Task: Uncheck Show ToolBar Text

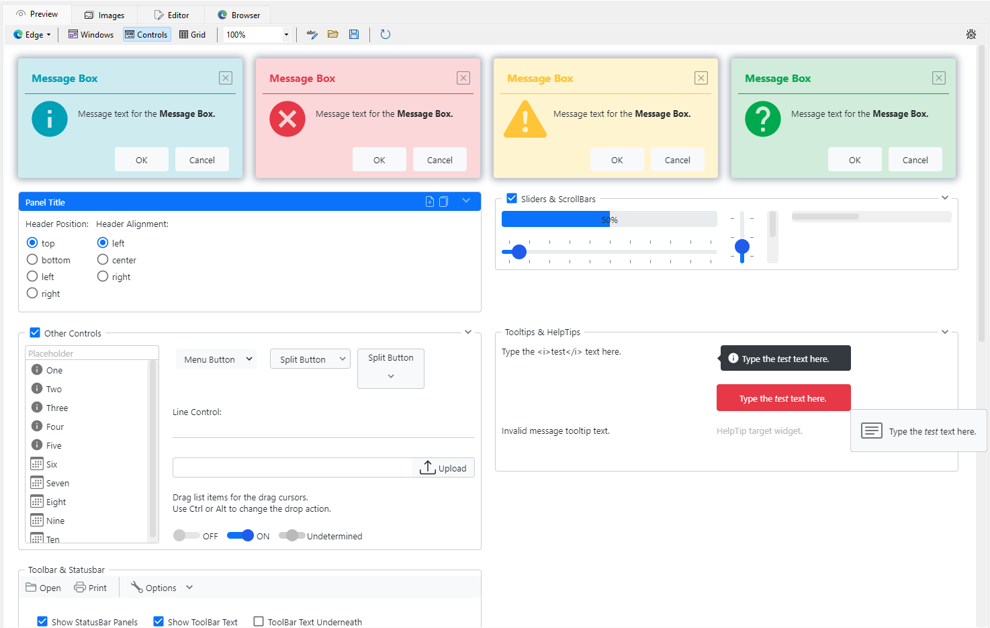Action: click(x=159, y=621)
